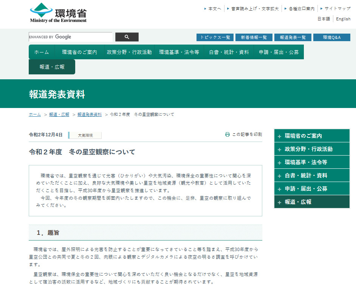Open the ホーム navigation menu item
356x293 pixels.
coord(42,52)
